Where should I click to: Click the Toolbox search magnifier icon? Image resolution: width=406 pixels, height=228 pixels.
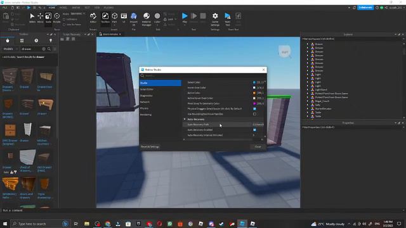click(49, 49)
